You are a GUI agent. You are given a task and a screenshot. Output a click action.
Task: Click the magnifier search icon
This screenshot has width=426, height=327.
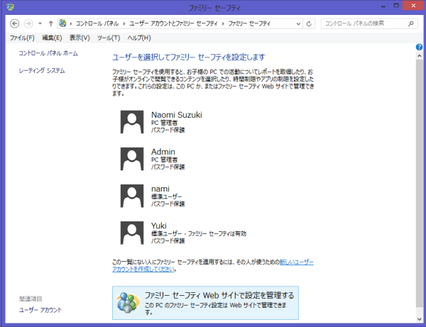411,23
